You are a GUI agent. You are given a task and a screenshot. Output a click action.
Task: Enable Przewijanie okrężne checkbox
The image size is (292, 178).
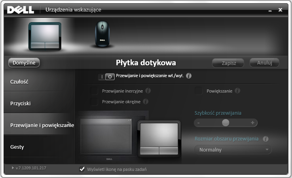pyautogui.click(x=94, y=102)
